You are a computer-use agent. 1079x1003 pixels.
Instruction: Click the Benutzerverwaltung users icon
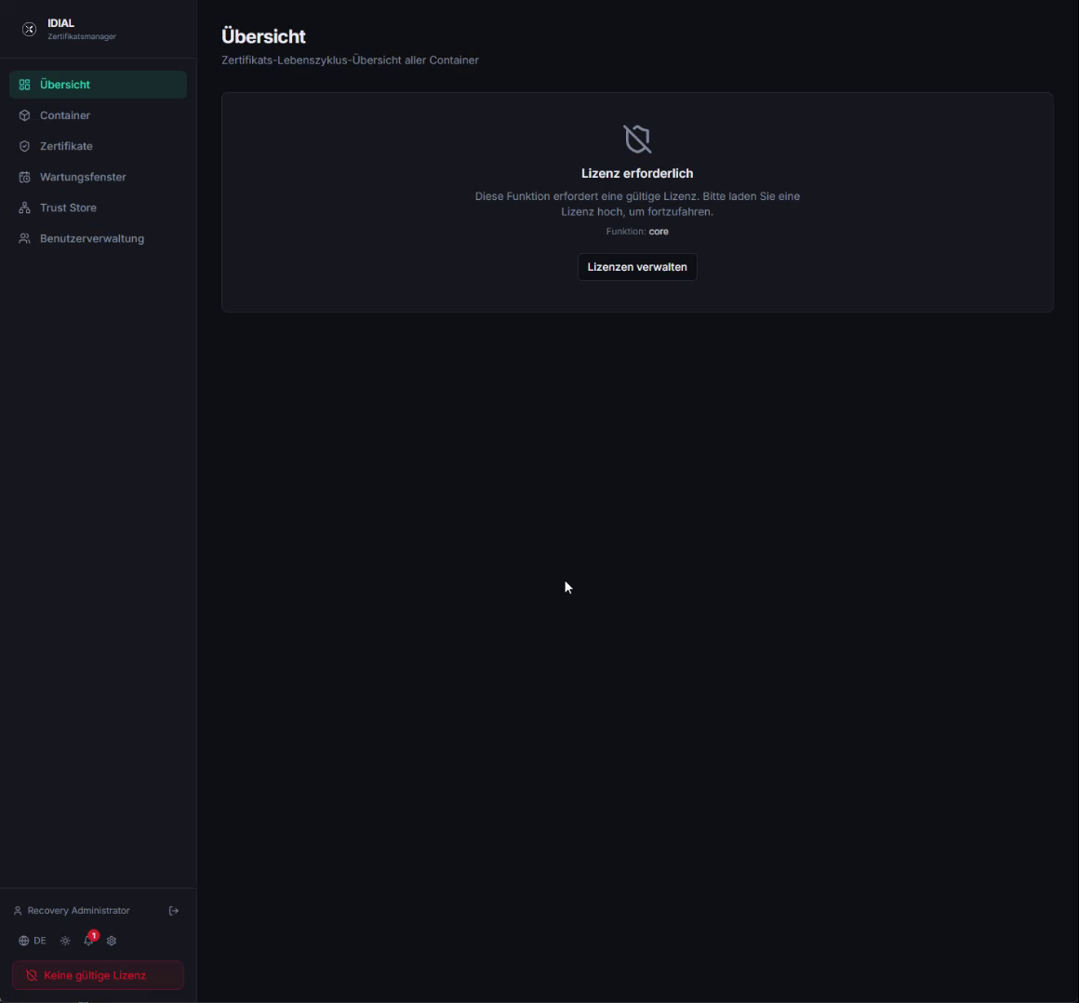(25, 239)
